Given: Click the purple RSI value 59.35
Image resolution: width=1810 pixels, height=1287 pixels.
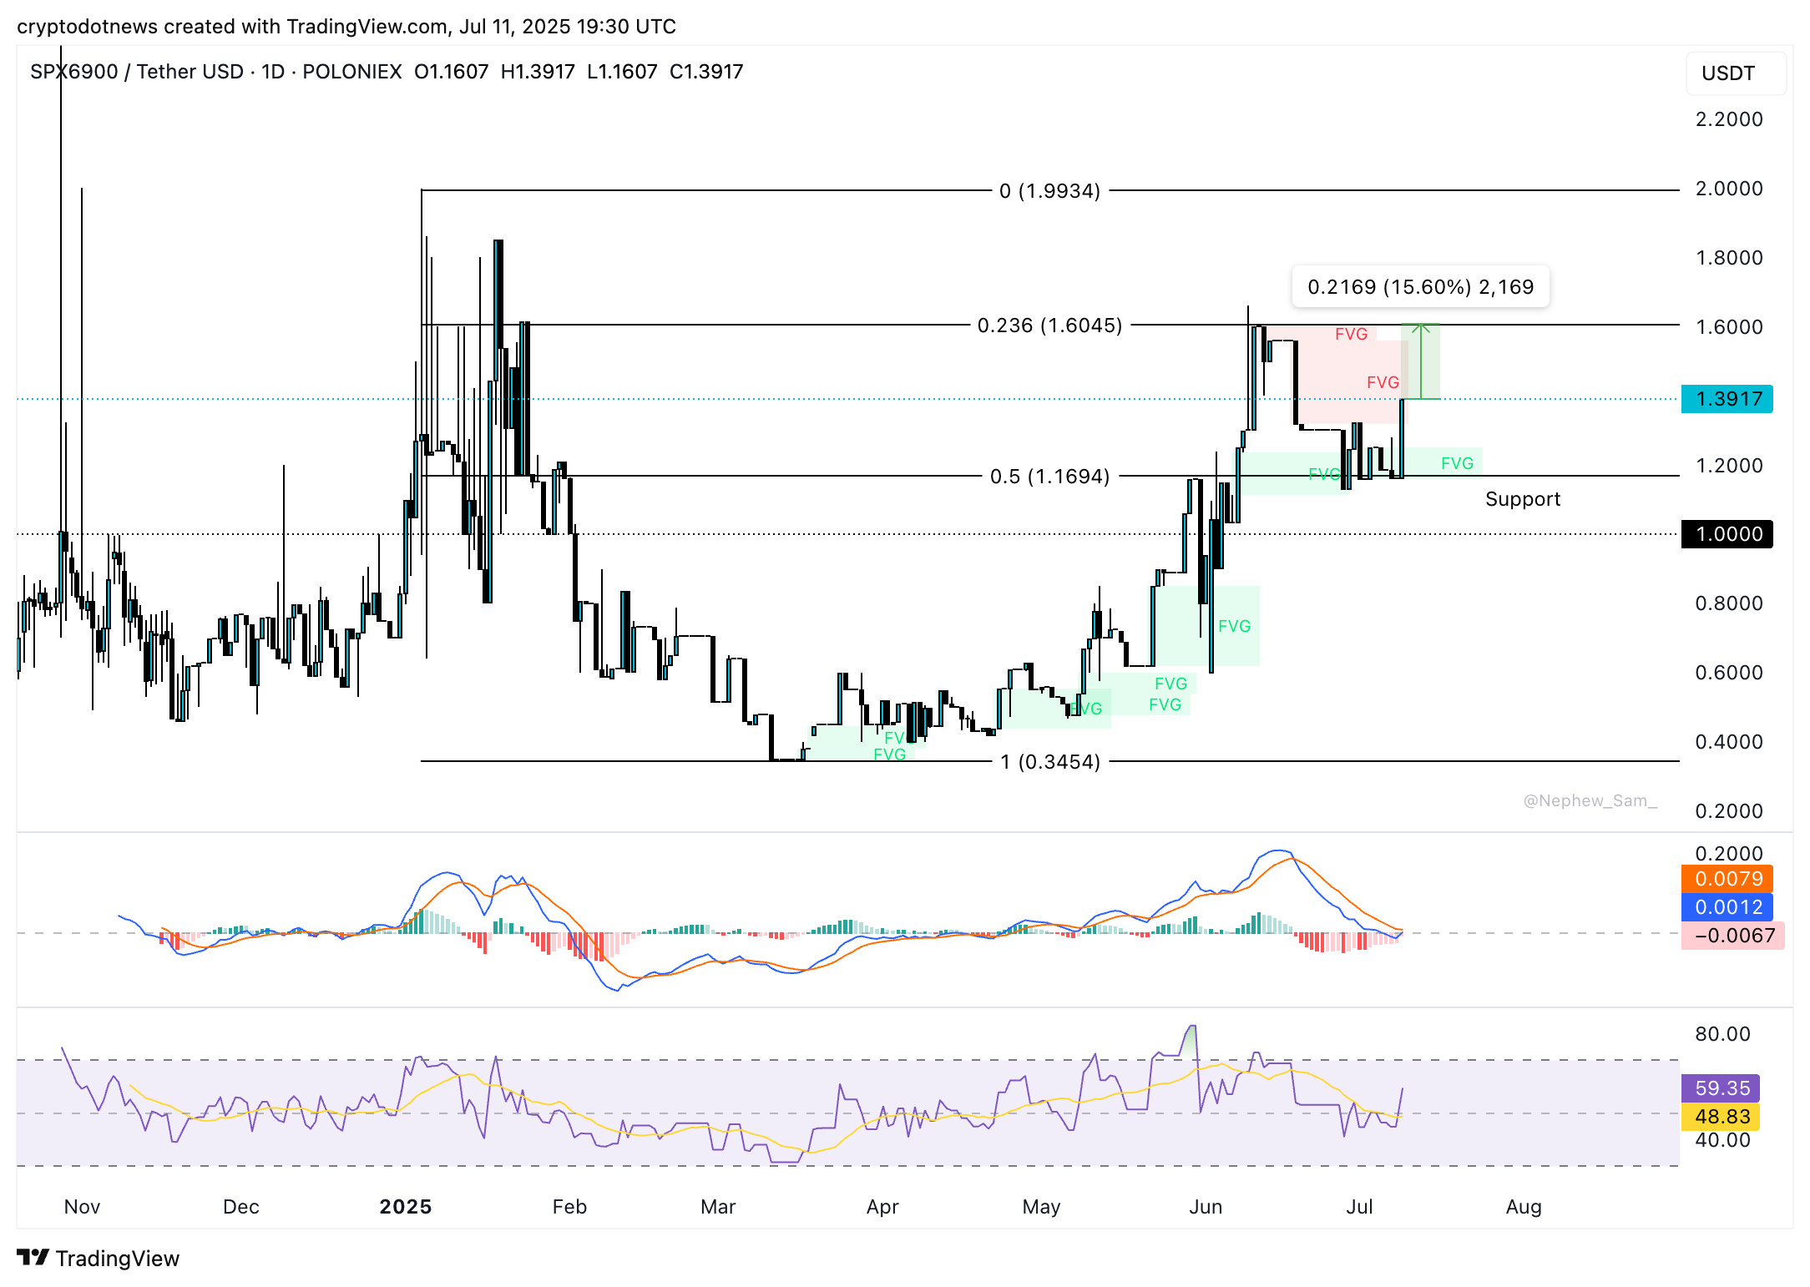Looking at the screenshot, I should (x=1721, y=1088).
